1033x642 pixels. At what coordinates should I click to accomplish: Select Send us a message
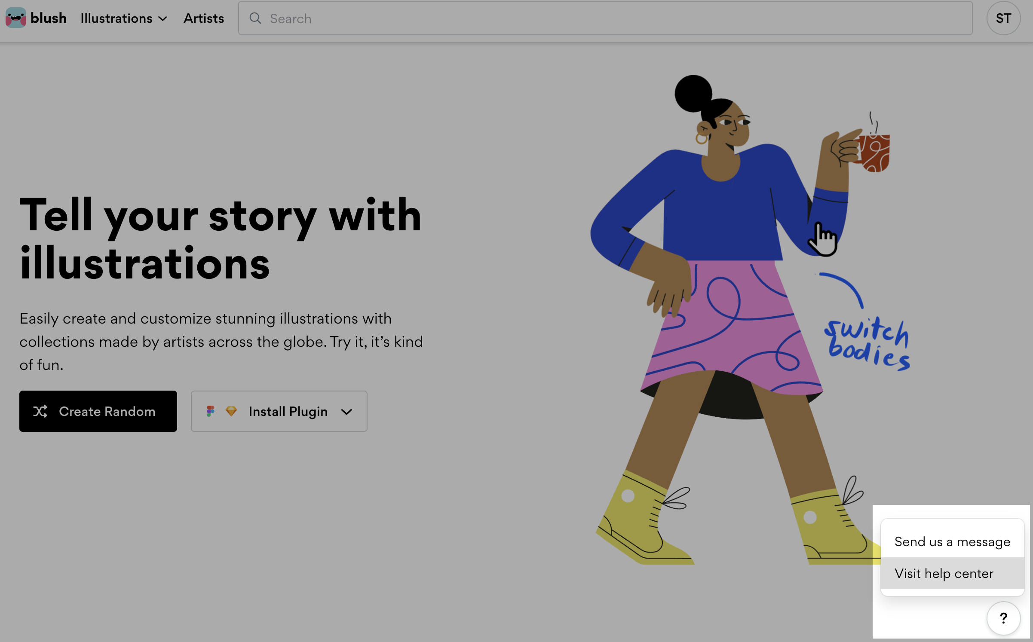[952, 541]
